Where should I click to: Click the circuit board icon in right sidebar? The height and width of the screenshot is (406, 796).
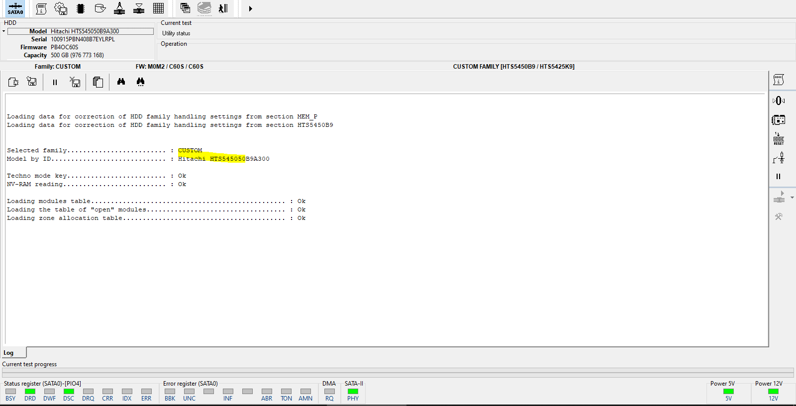[779, 120]
